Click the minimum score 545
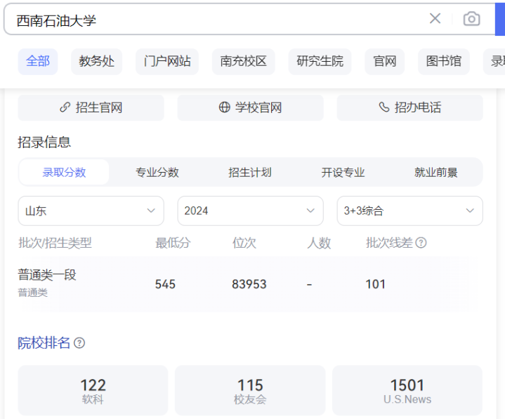Viewport: 505px width, 419px height. pos(165,284)
